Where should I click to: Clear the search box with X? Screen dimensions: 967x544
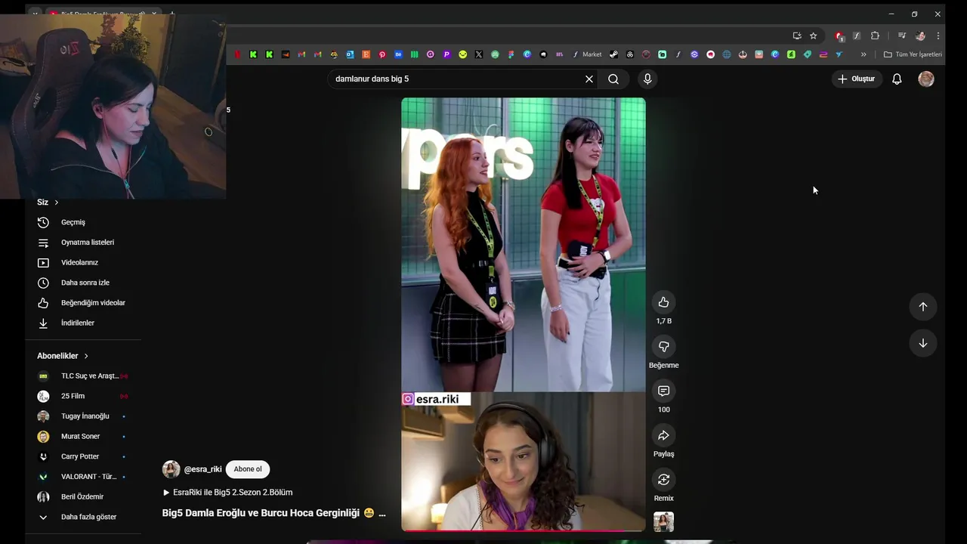589,79
